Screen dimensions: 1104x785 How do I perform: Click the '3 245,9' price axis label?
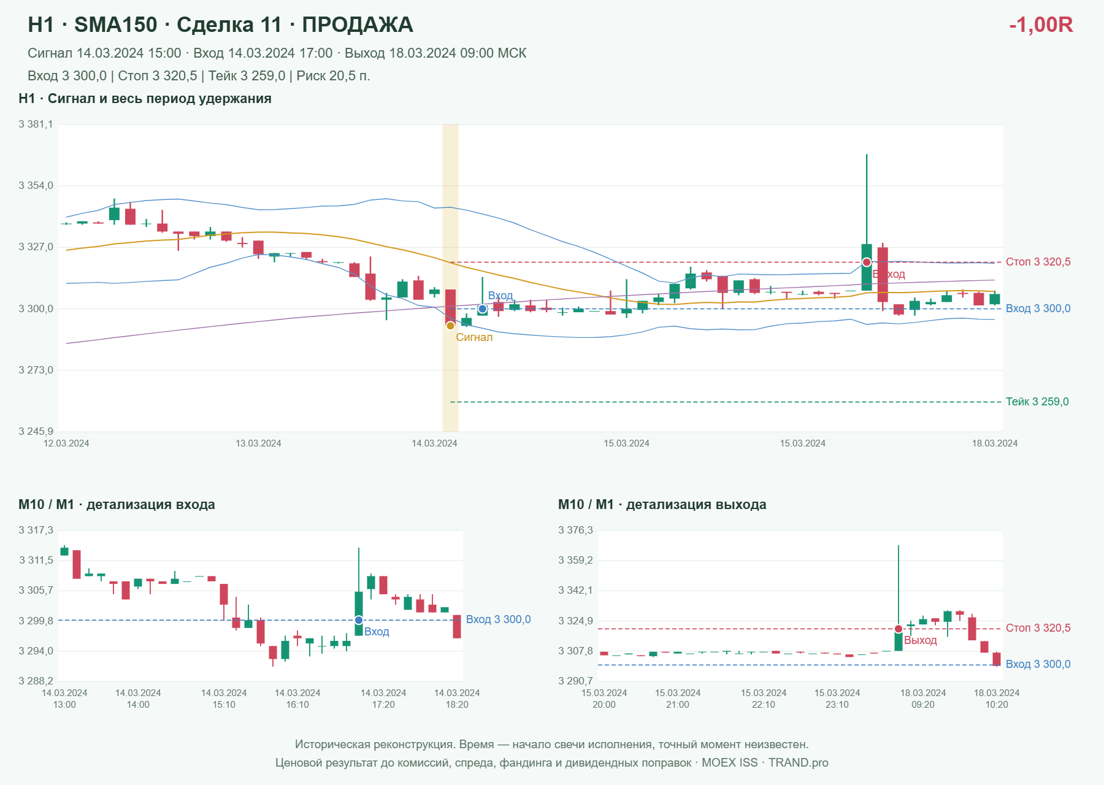point(36,431)
